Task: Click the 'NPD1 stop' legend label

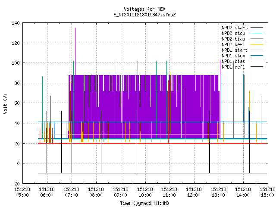Action: point(233,56)
